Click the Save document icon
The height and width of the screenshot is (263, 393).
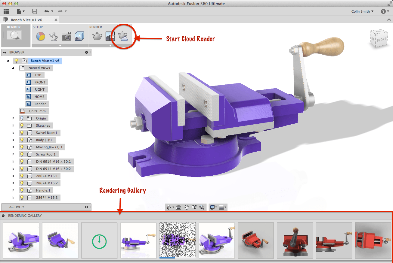[34, 11]
